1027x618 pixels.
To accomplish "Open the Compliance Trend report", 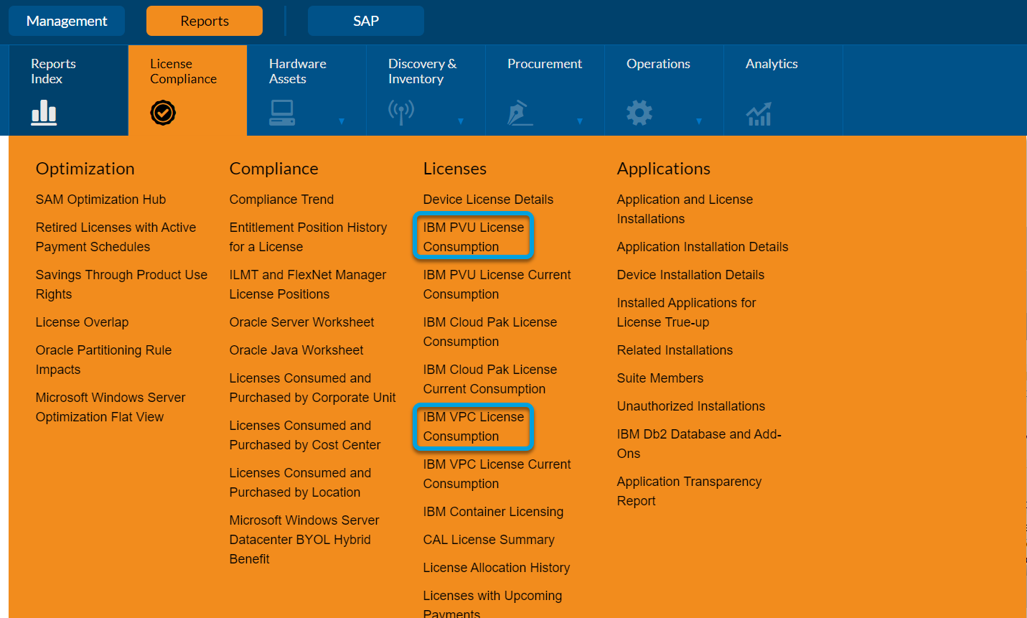I will tap(281, 200).
